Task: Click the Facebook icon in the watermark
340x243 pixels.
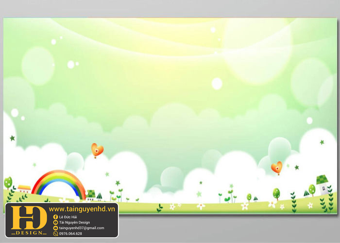Action: 55,217
